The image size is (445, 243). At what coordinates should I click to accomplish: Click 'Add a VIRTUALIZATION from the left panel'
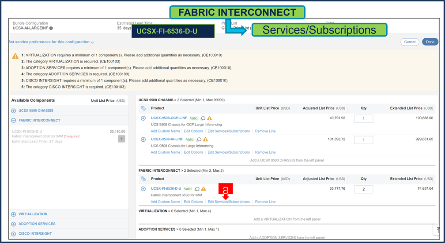pos(287,219)
